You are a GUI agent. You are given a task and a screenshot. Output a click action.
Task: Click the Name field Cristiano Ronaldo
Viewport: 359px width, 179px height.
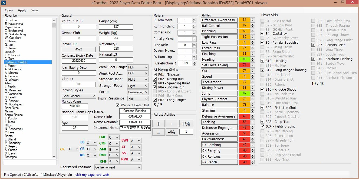[135, 111]
